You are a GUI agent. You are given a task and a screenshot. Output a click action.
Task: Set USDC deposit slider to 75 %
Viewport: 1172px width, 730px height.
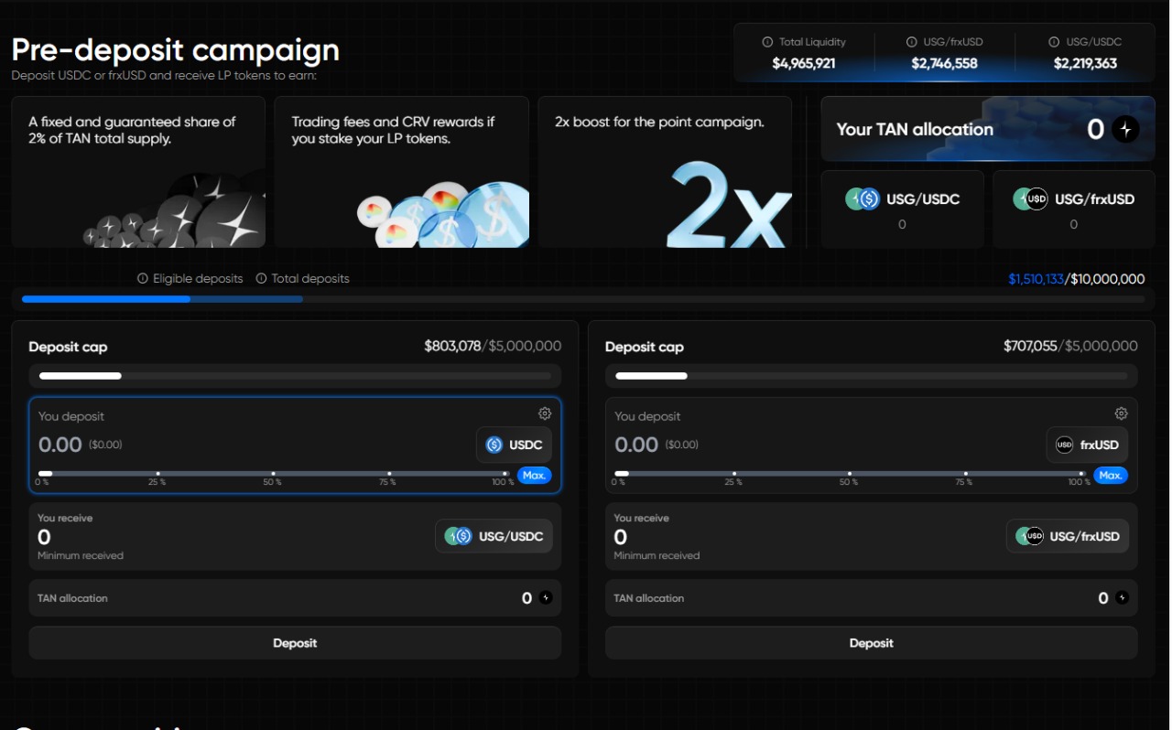pos(388,474)
